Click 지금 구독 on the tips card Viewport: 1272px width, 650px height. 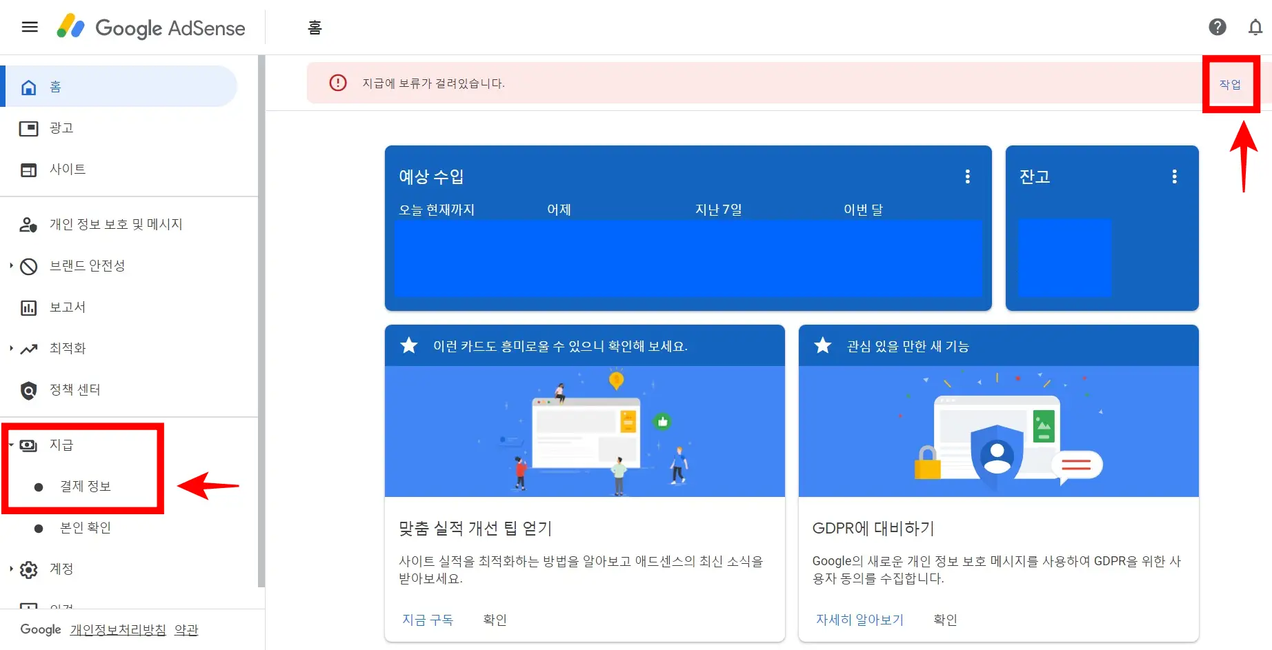427,619
